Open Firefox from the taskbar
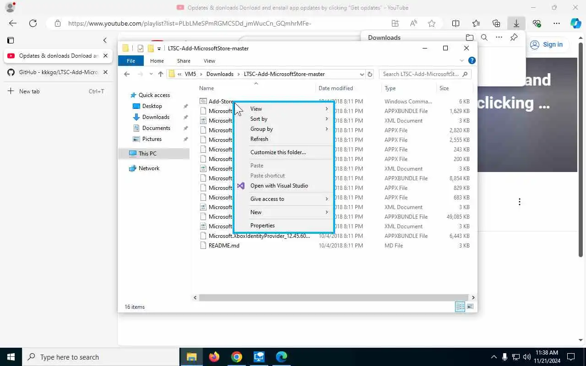 pyautogui.click(x=214, y=357)
